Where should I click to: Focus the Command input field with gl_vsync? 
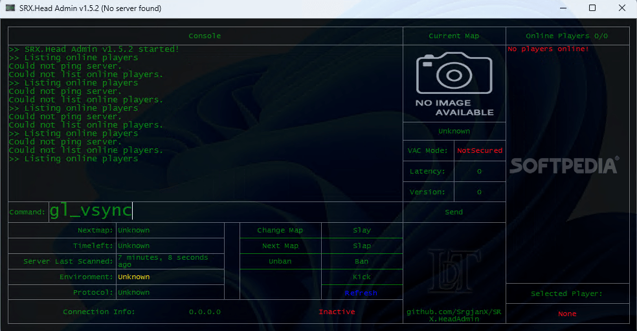pos(225,212)
